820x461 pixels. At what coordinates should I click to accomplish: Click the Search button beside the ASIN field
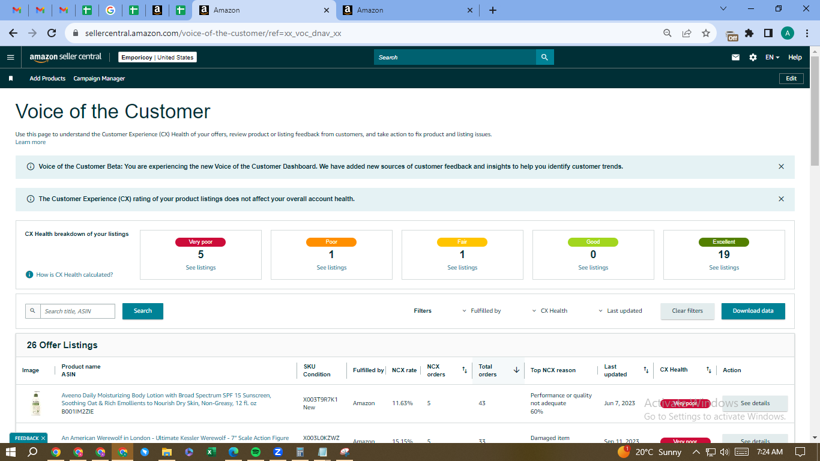click(143, 311)
